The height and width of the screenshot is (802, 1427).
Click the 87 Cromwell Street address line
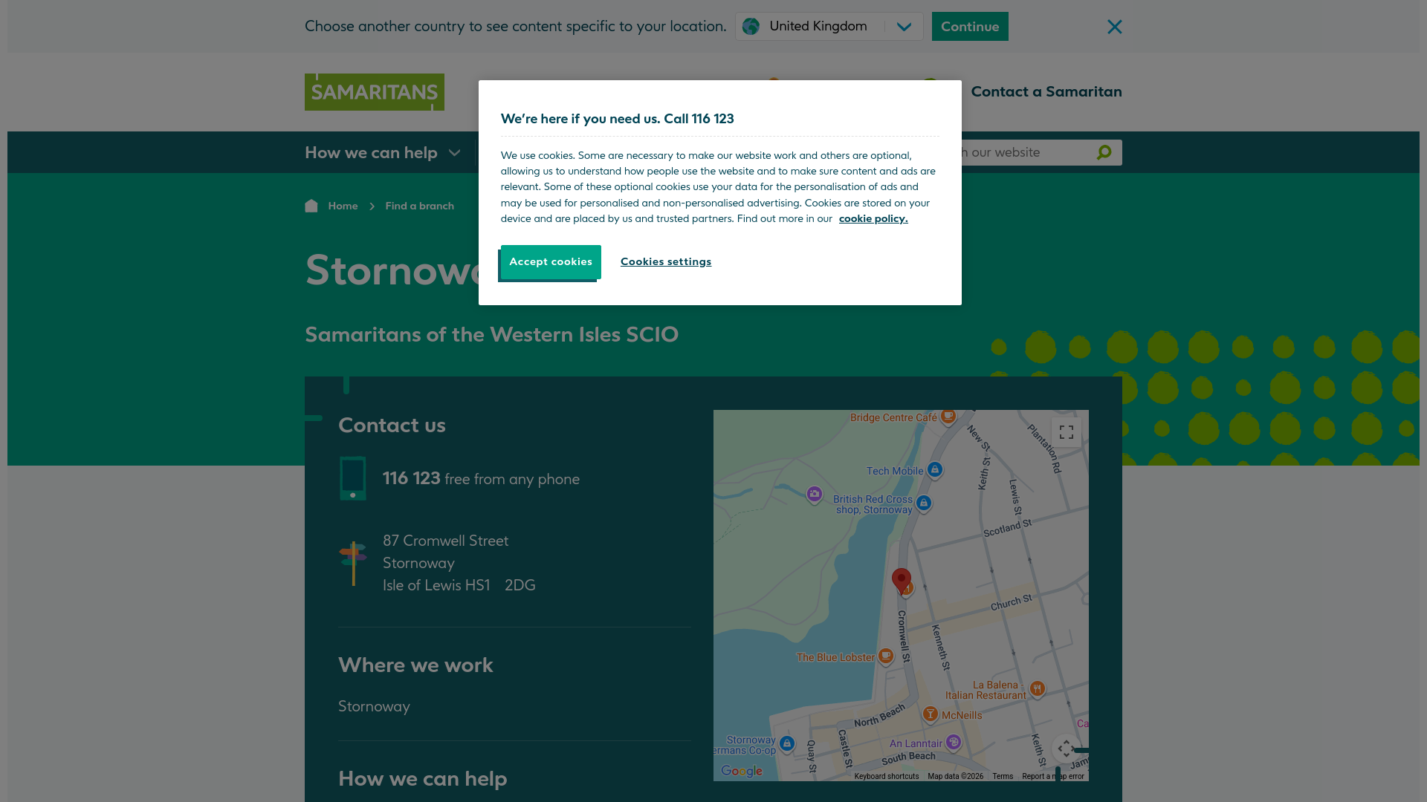445,541
